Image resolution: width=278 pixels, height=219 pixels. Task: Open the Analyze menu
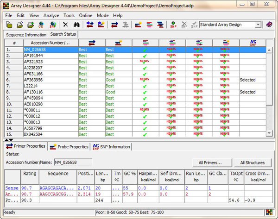(51, 16)
